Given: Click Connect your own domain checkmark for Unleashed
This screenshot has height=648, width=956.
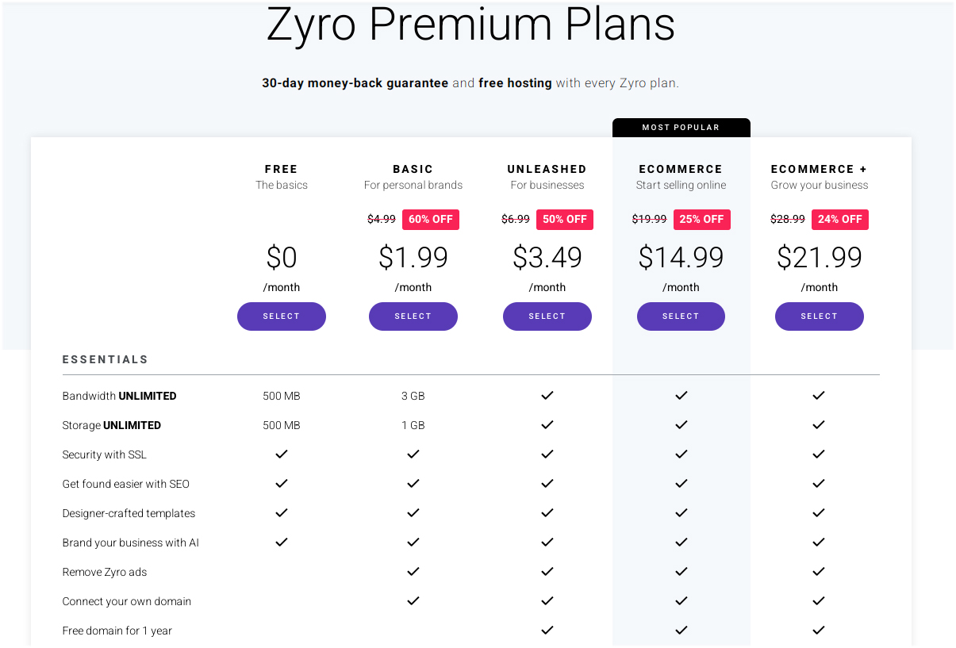Looking at the screenshot, I should point(547,601).
